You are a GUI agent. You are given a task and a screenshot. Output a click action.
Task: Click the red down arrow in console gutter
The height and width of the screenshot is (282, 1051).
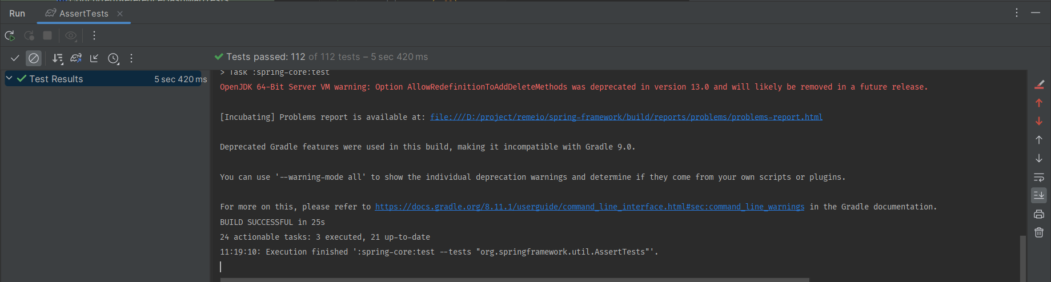[1039, 121]
